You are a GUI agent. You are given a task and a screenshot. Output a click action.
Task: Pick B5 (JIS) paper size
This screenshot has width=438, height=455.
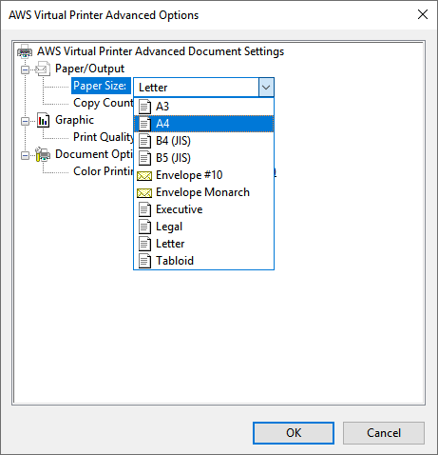click(x=203, y=158)
